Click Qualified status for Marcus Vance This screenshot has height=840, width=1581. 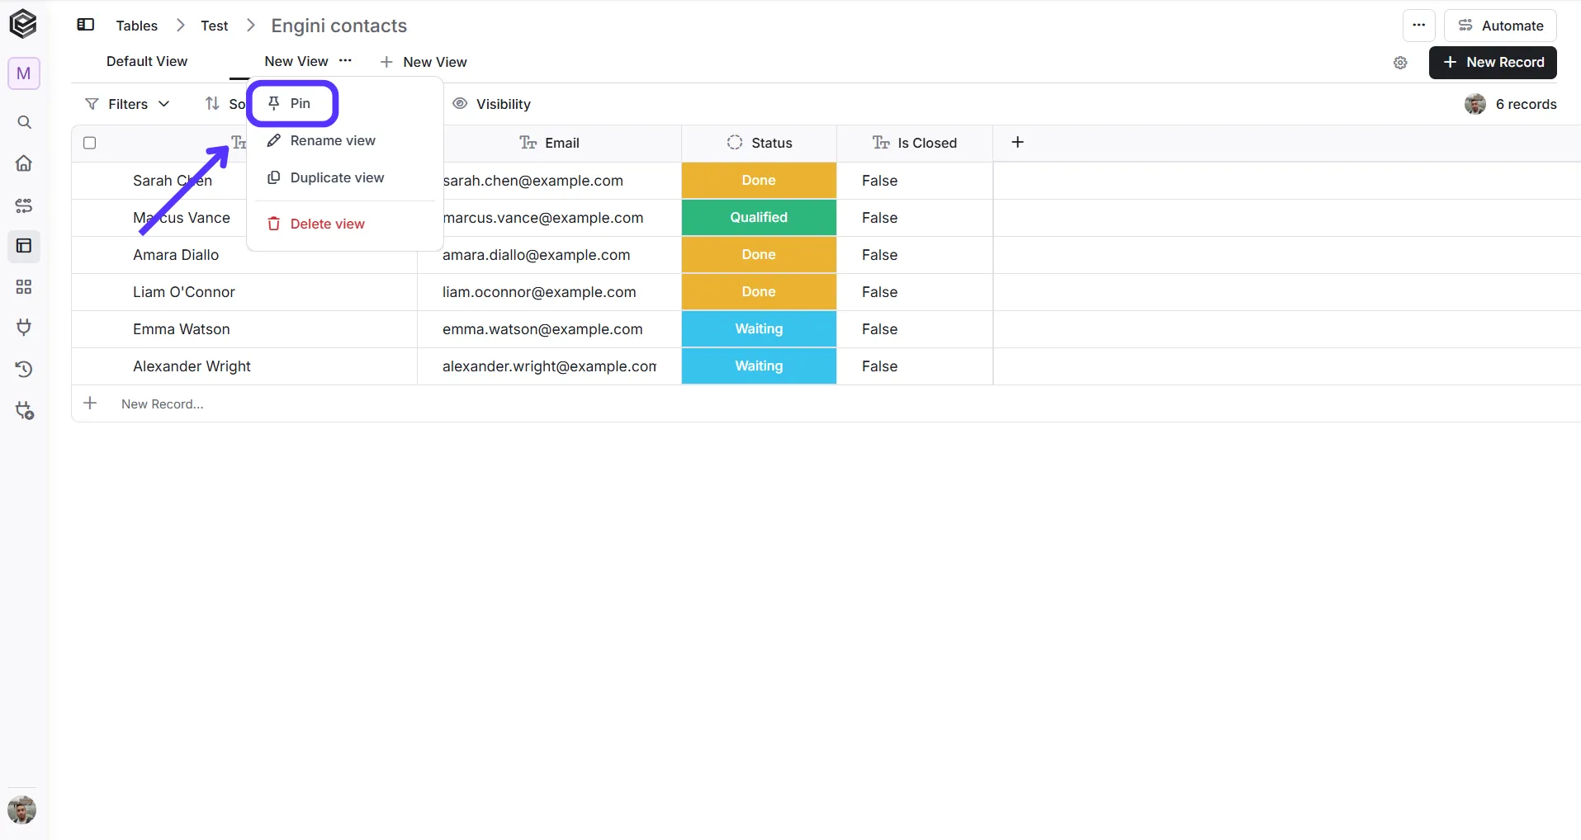(759, 217)
